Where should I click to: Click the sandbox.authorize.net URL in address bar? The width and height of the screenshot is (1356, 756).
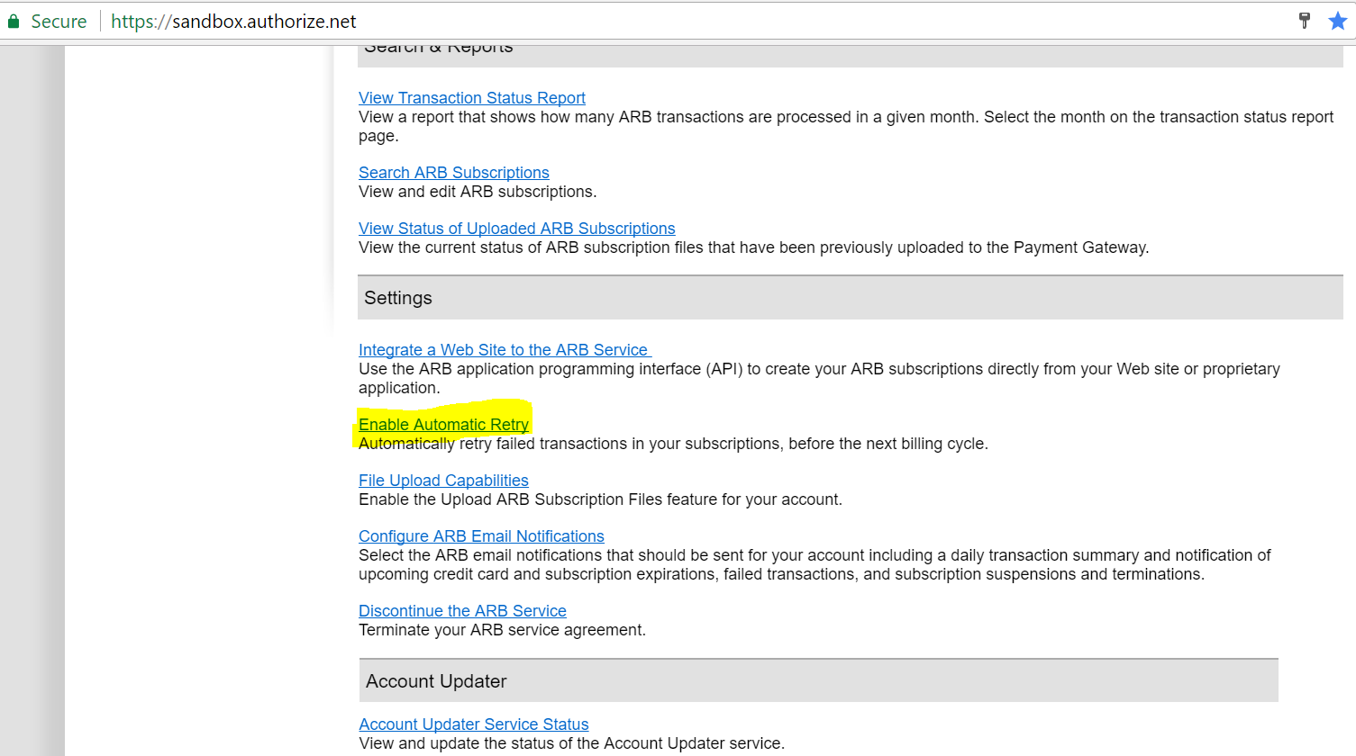[x=233, y=22]
